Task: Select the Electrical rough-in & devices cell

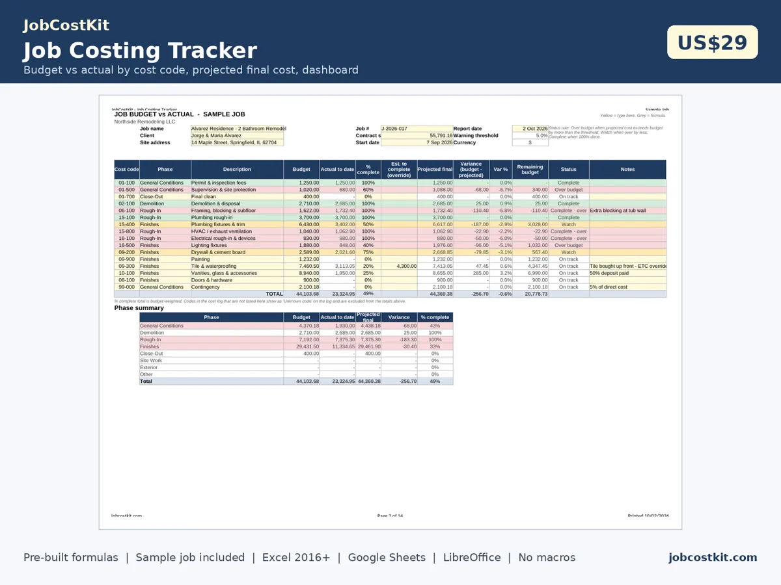Action: coord(237,238)
